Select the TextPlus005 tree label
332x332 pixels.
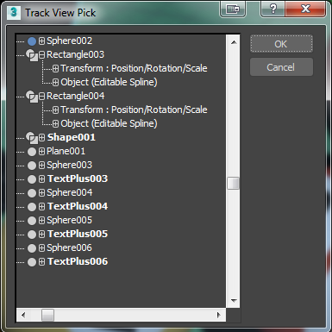(x=78, y=234)
